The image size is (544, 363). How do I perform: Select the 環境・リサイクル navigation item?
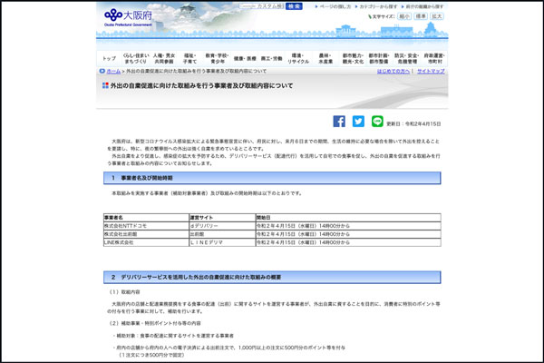[x=299, y=57]
